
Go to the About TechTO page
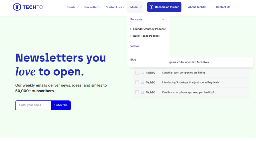pyautogui.click(x=197, y=7)
